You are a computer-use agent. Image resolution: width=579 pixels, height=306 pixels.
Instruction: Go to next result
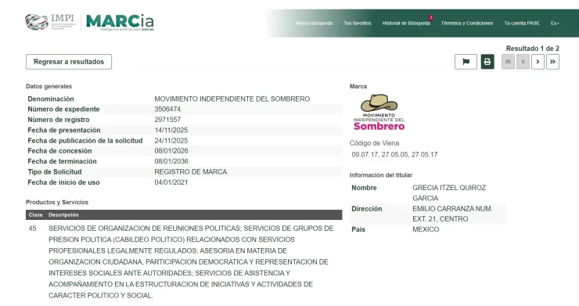point(538,62)
